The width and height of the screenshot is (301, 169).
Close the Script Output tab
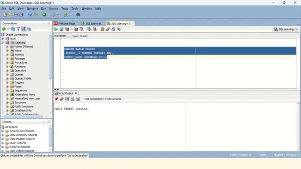click(76, 93)
